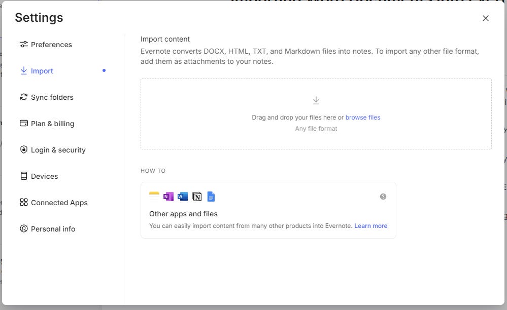Click the Import content heading
The width and height of the screenshot is (507, 310).
pyautogui.click(x=165, y=39)
